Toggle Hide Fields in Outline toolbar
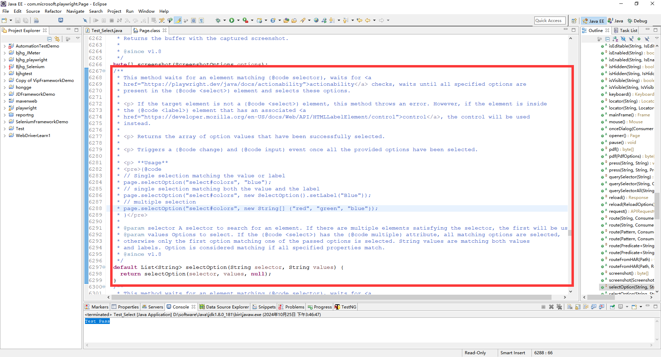This screenshot has height=357, width=661. 623,39
